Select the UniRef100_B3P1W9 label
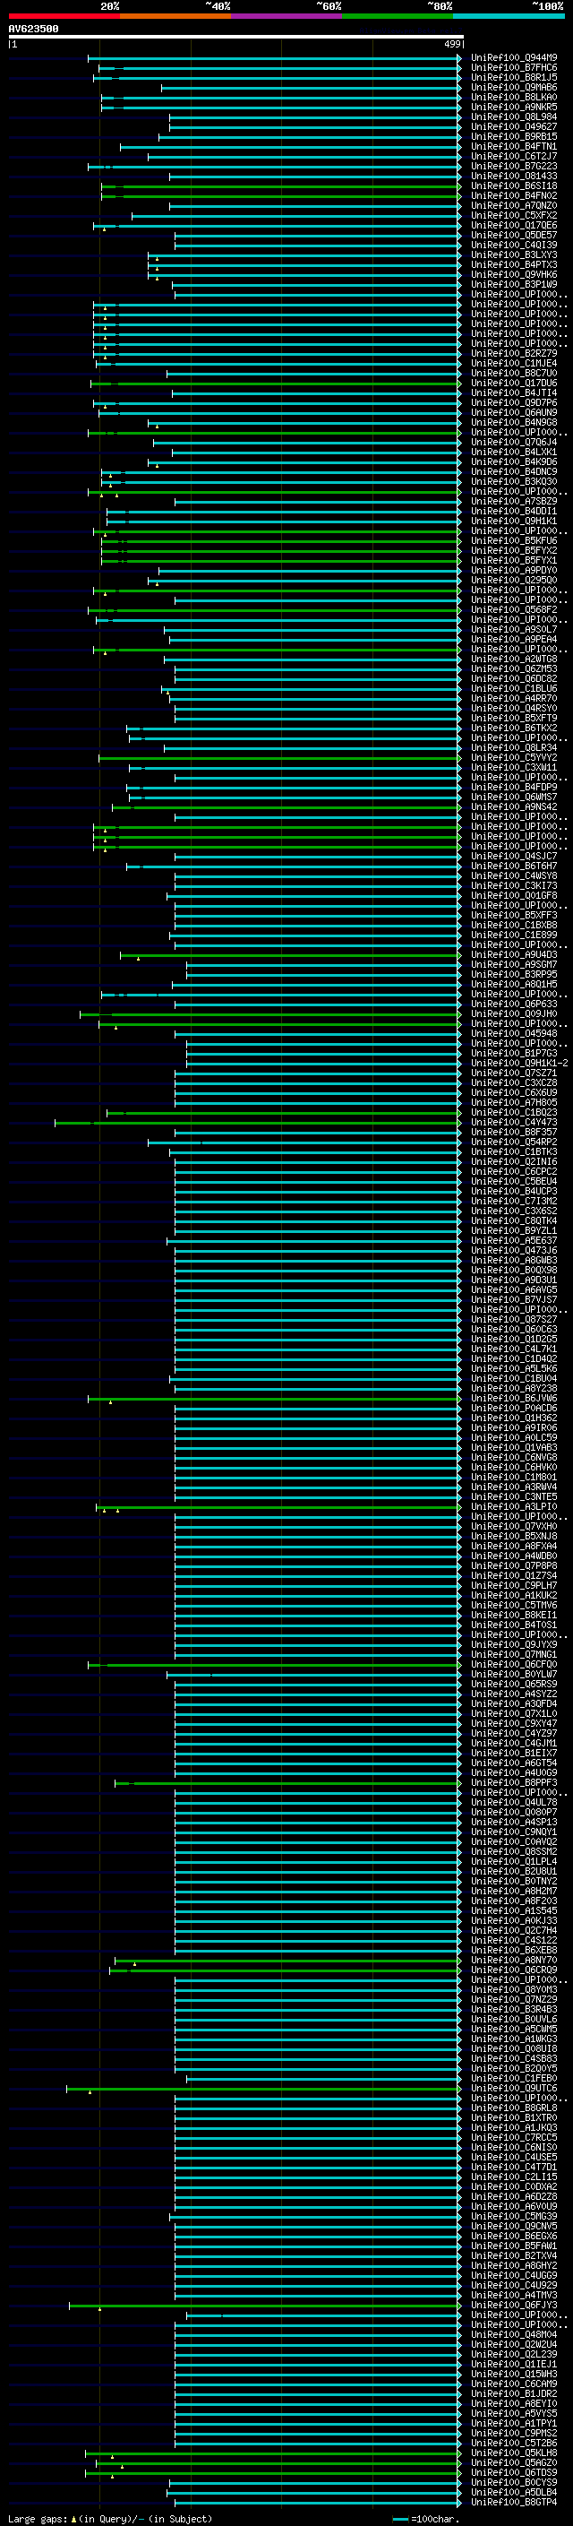Screen dimensions: 573x2526 [x=514, y=284]
